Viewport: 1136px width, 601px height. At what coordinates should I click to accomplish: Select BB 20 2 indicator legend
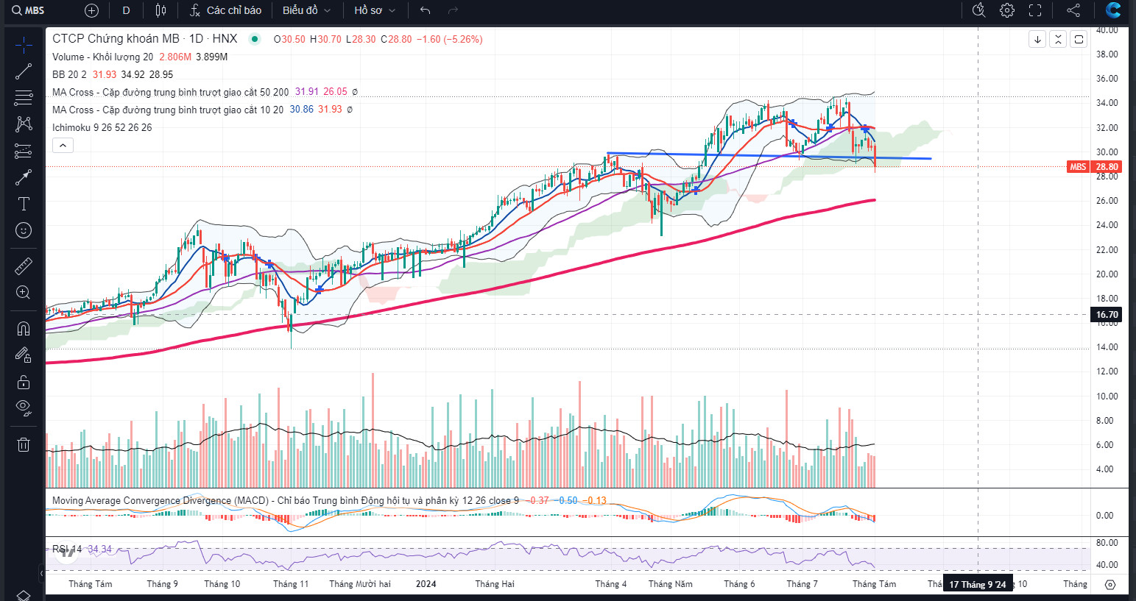(69, 74)
